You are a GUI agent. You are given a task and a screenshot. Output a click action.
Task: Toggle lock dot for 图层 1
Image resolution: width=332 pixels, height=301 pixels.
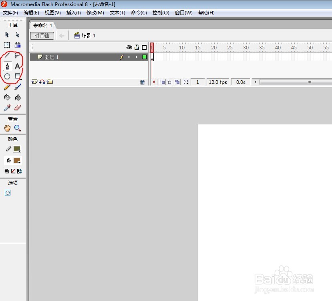[x=137, y=57]
